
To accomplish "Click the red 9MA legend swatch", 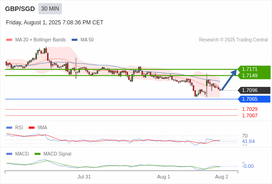I will pos(31,128).
